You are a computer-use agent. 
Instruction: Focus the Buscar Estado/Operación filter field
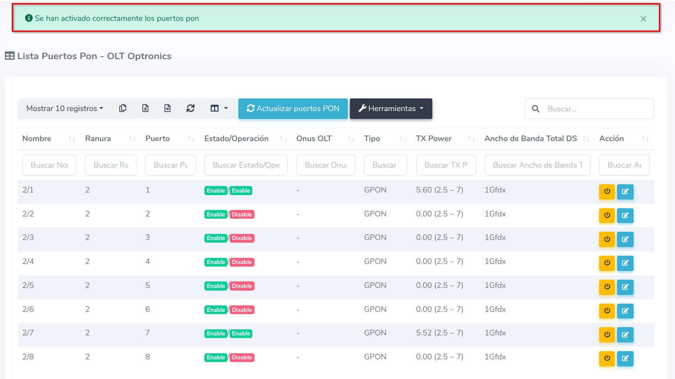246,165
